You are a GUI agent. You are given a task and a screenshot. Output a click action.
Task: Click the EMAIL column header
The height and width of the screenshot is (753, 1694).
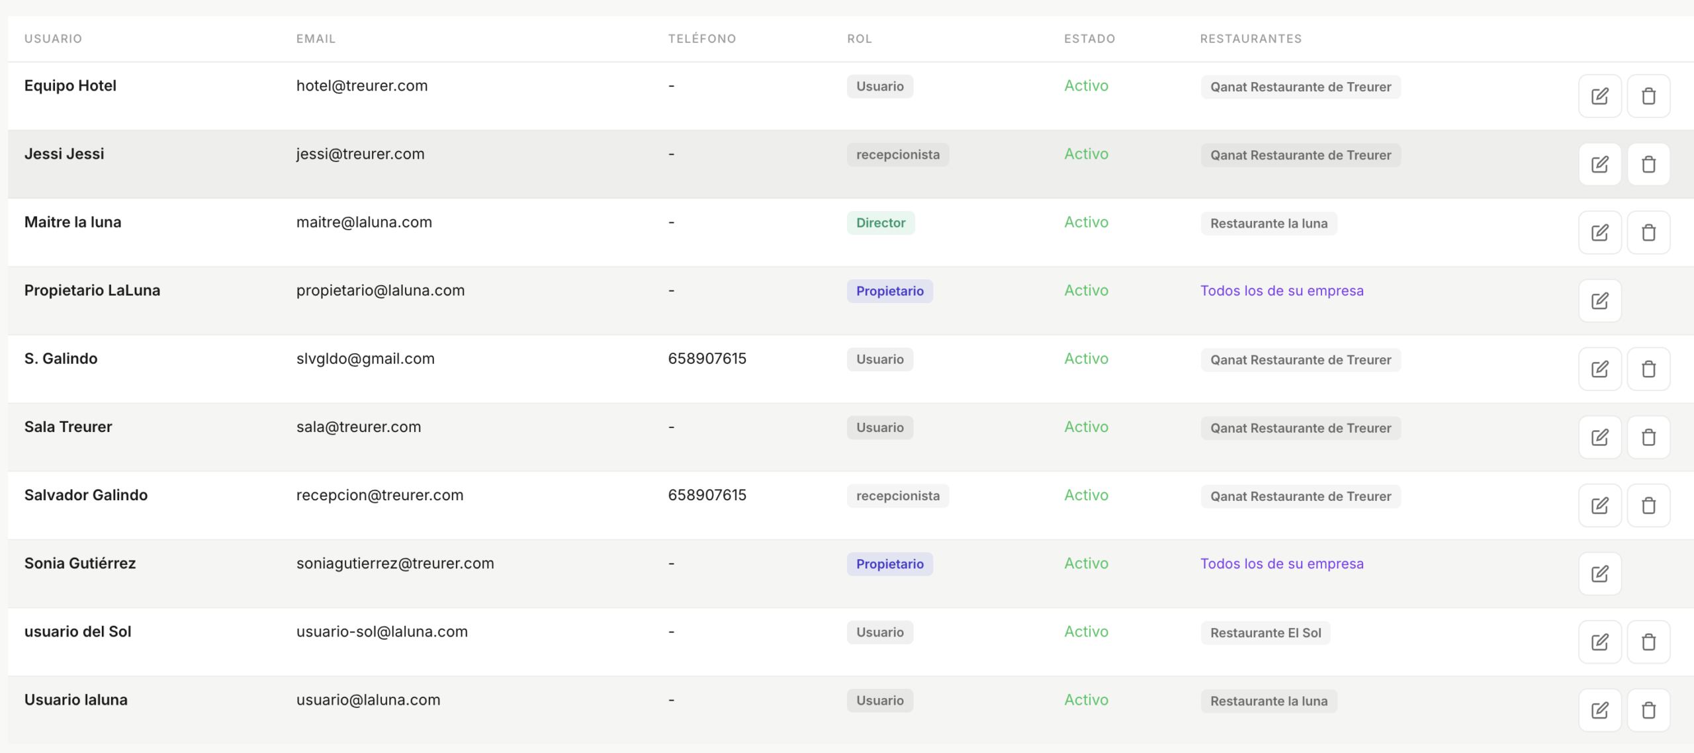pos(316,39)
